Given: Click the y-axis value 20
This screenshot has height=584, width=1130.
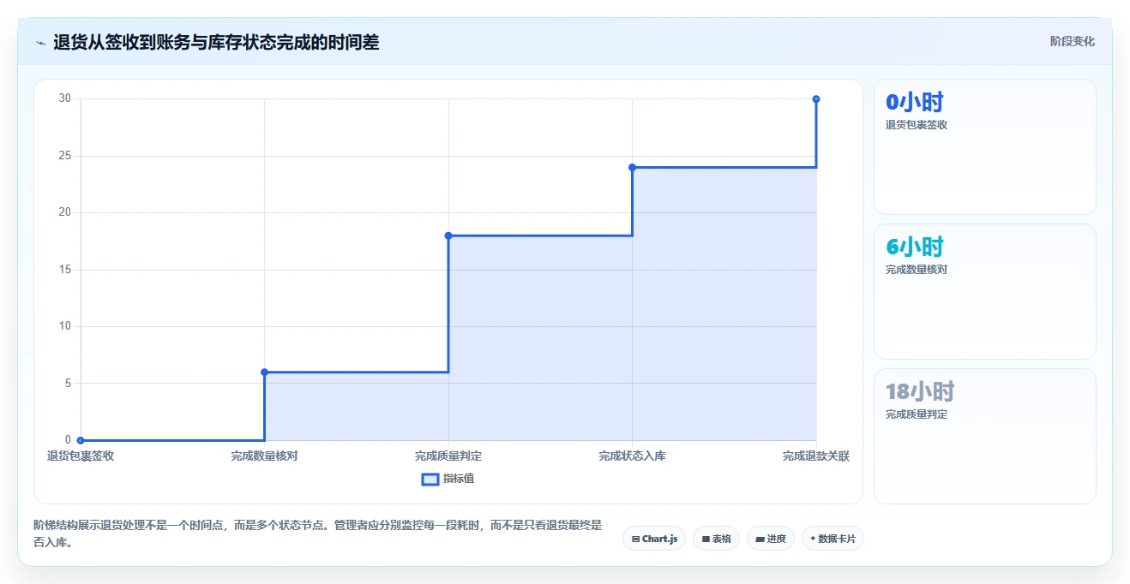Looking at the screenshot, I should tap(65, 212).
